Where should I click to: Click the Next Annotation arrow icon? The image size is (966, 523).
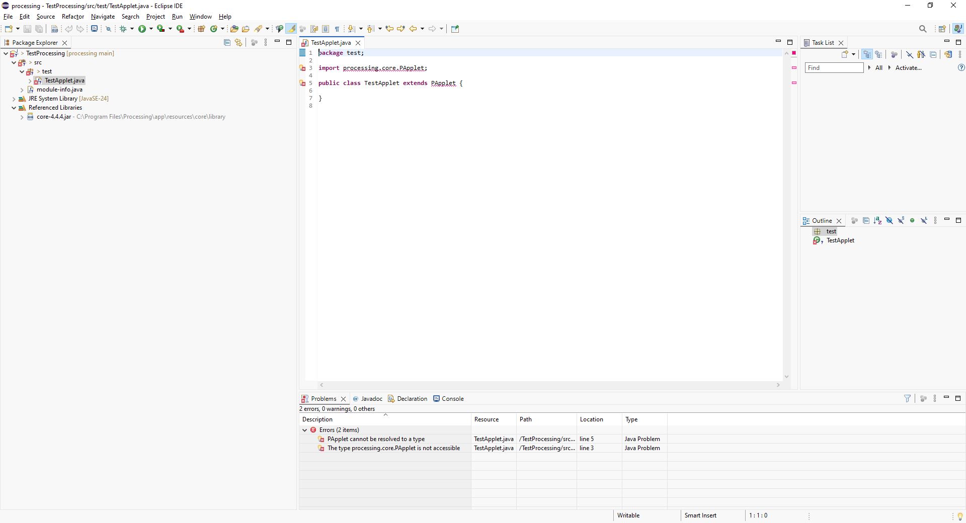(351, 29)
